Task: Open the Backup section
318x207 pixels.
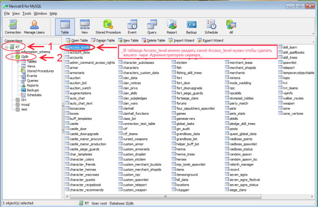Action: 191,27
